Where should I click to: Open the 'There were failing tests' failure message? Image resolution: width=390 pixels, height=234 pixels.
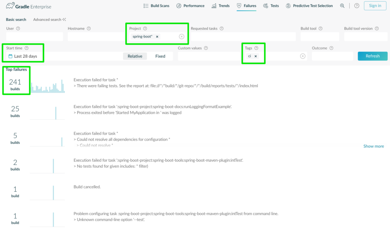pos(166,83)
